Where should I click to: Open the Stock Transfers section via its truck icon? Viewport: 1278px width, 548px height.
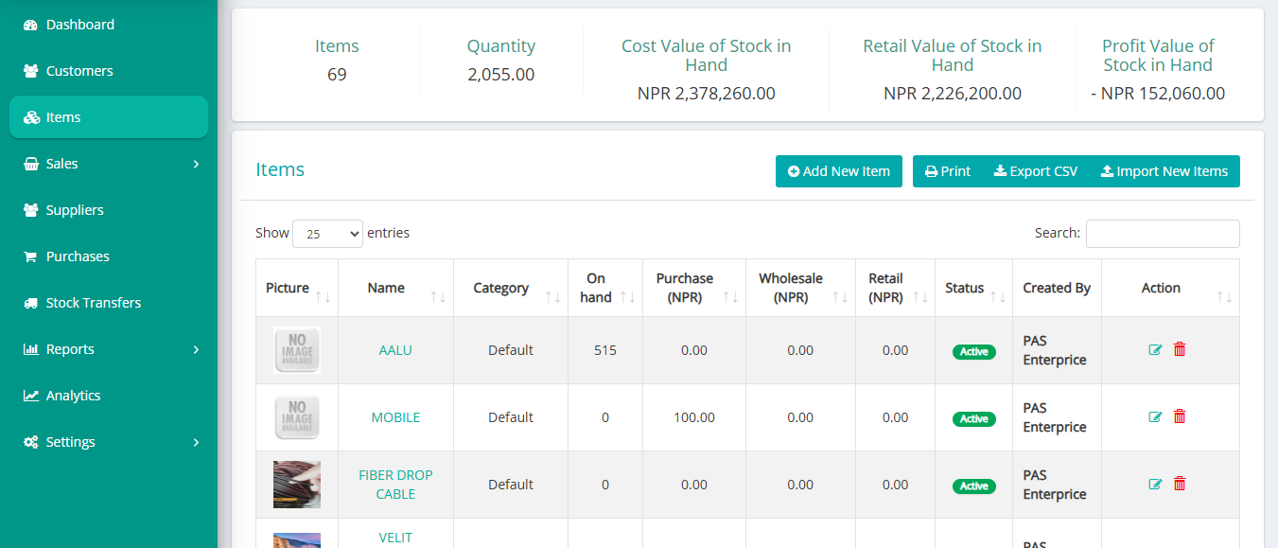tap(30, 302)
